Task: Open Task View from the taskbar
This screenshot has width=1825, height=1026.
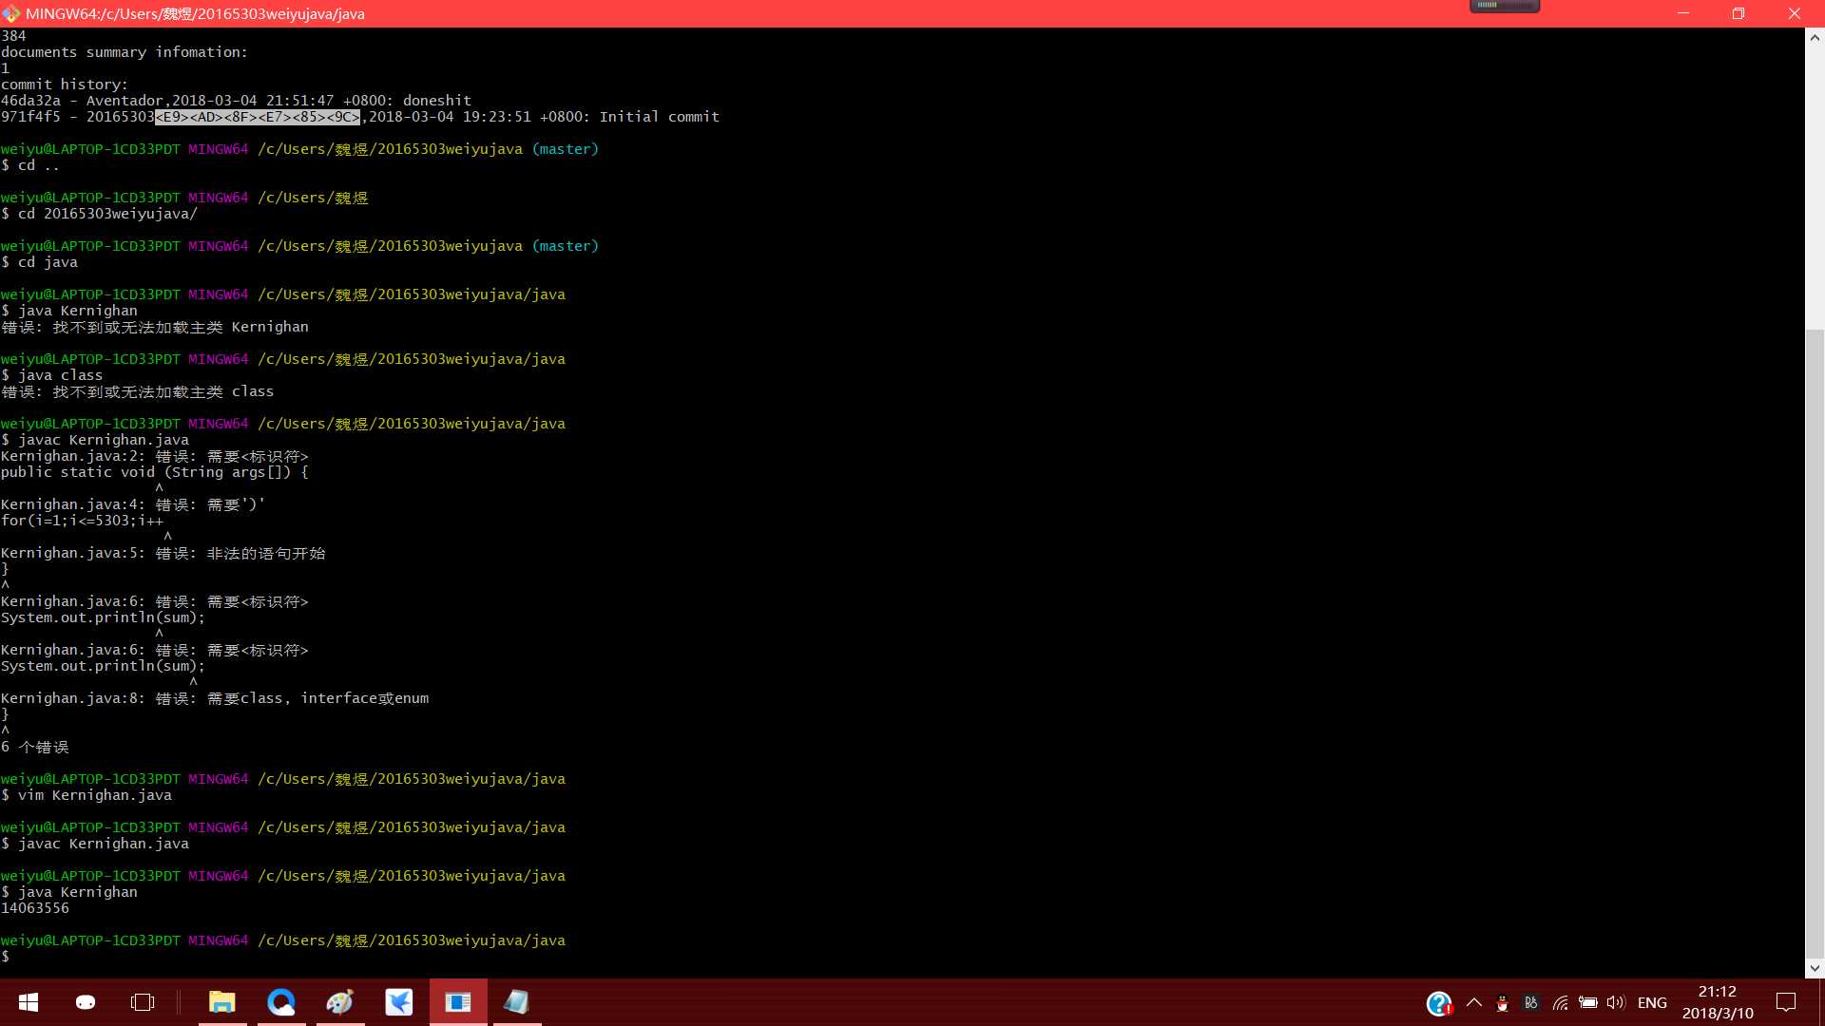Action: pyautogui.click(x=143, y=1002)
